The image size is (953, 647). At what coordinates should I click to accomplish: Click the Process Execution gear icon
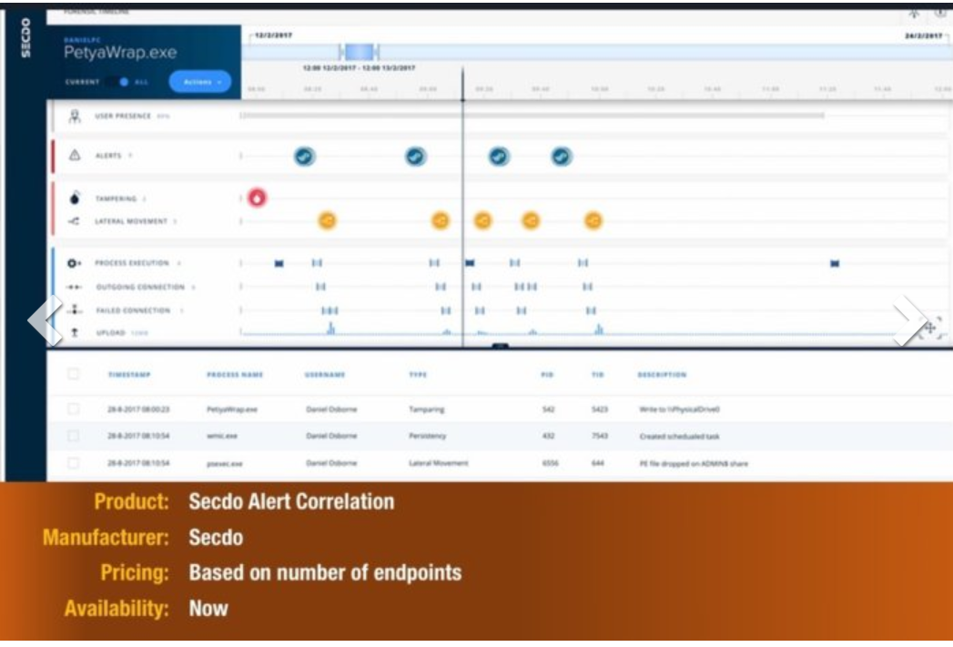74,263
